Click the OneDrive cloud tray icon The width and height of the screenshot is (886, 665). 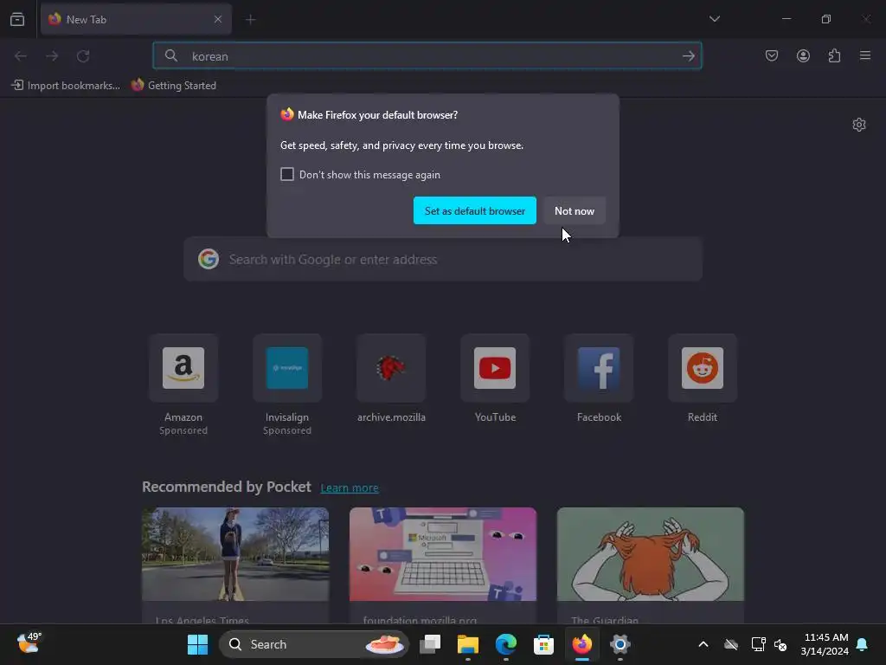point(731,644)
